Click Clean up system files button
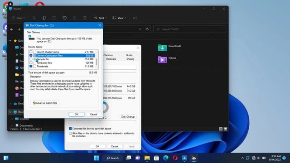290x163 pixels. [45, 103]
